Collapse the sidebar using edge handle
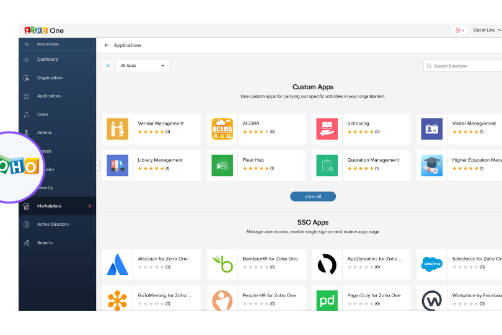Screen dimensions: 502x335 point(97,165)
